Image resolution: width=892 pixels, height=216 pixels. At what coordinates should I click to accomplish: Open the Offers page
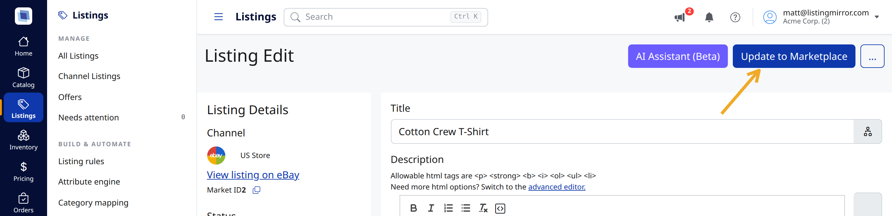click(70, 97)
